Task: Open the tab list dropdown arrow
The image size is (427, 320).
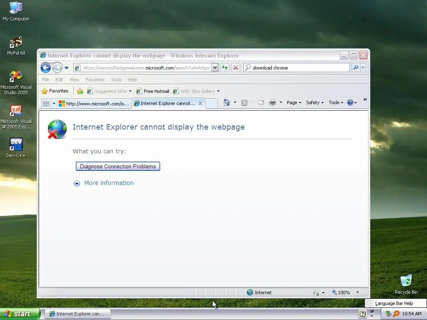Action: (54, 104)
